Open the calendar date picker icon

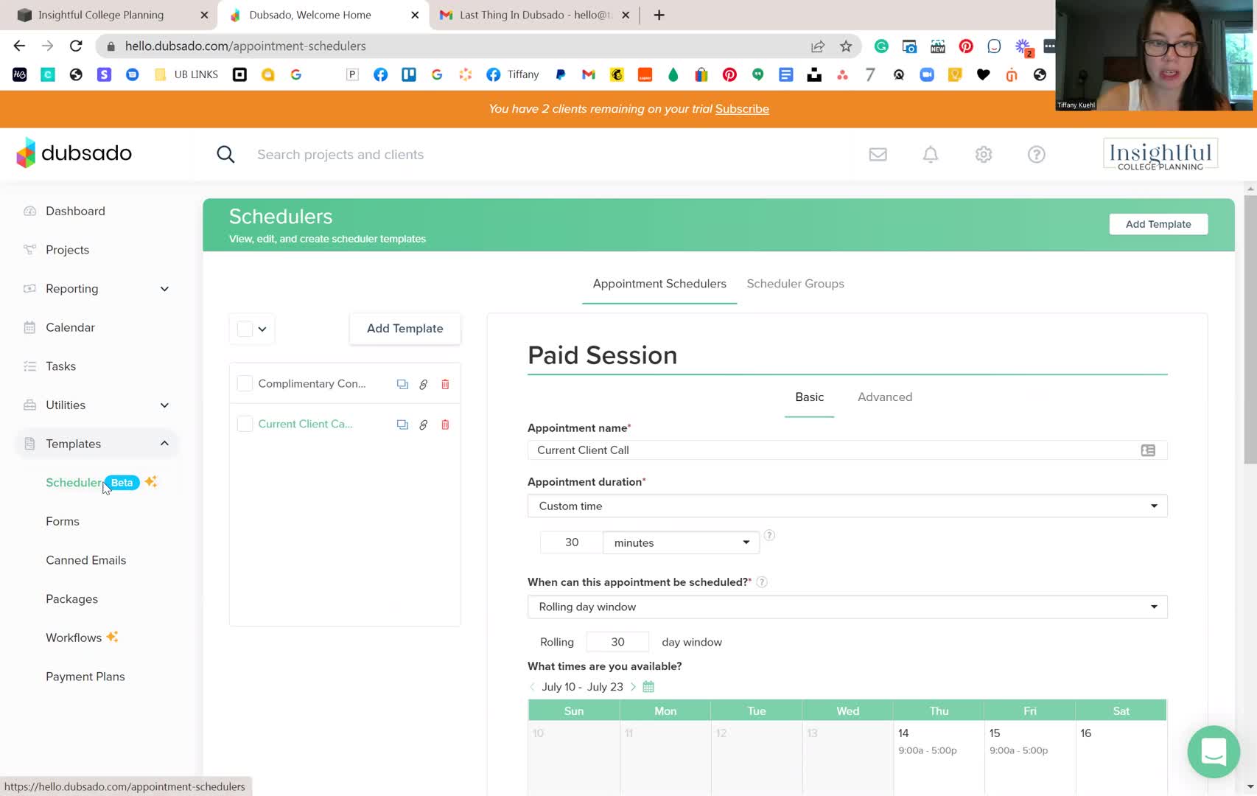[x=648, y=687]
